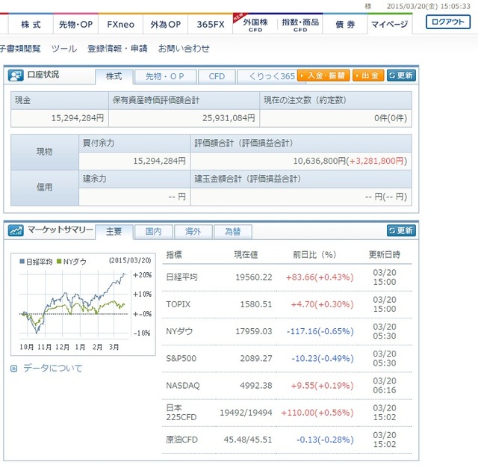Click the ログアウト button
Image resolution: width=478 pixels, height=465 pixels.
tap(448, 22)
